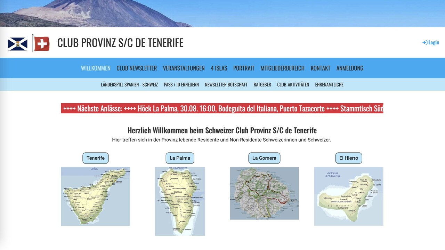Select Pass / ID erneuern submenu link
The image size is (445, 250).
click(181, 84)
